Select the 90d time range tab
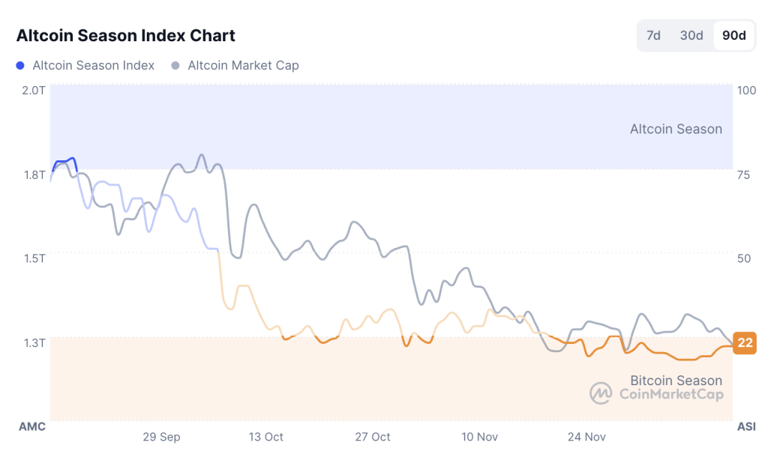Image resolution: width=768 pixels, height=463 pixels. point(733,35)
